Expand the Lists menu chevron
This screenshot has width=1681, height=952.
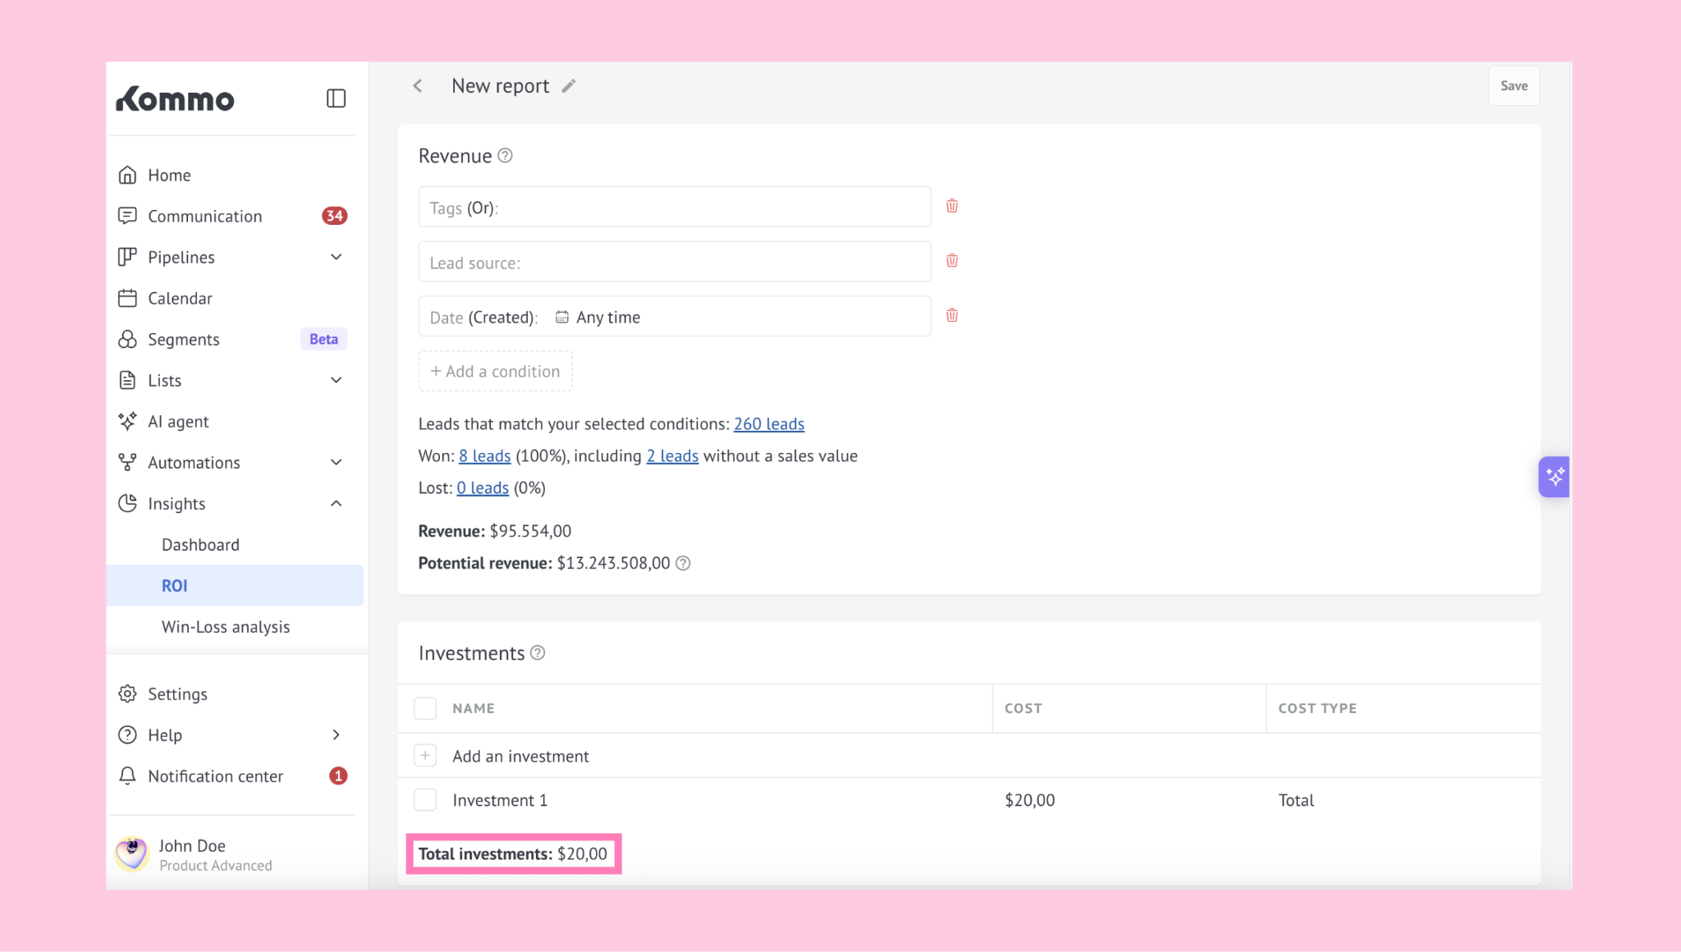337,380
